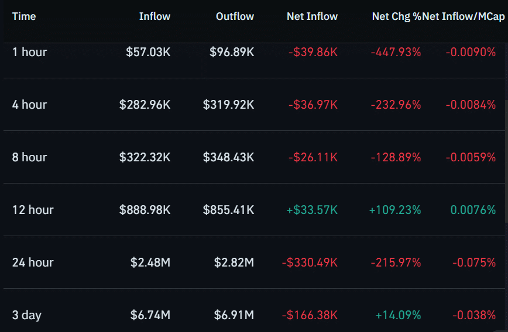This screenshot has width=508, height=332.
Task: Select the 1 hour row label
Action: click(x=29, y=52)
